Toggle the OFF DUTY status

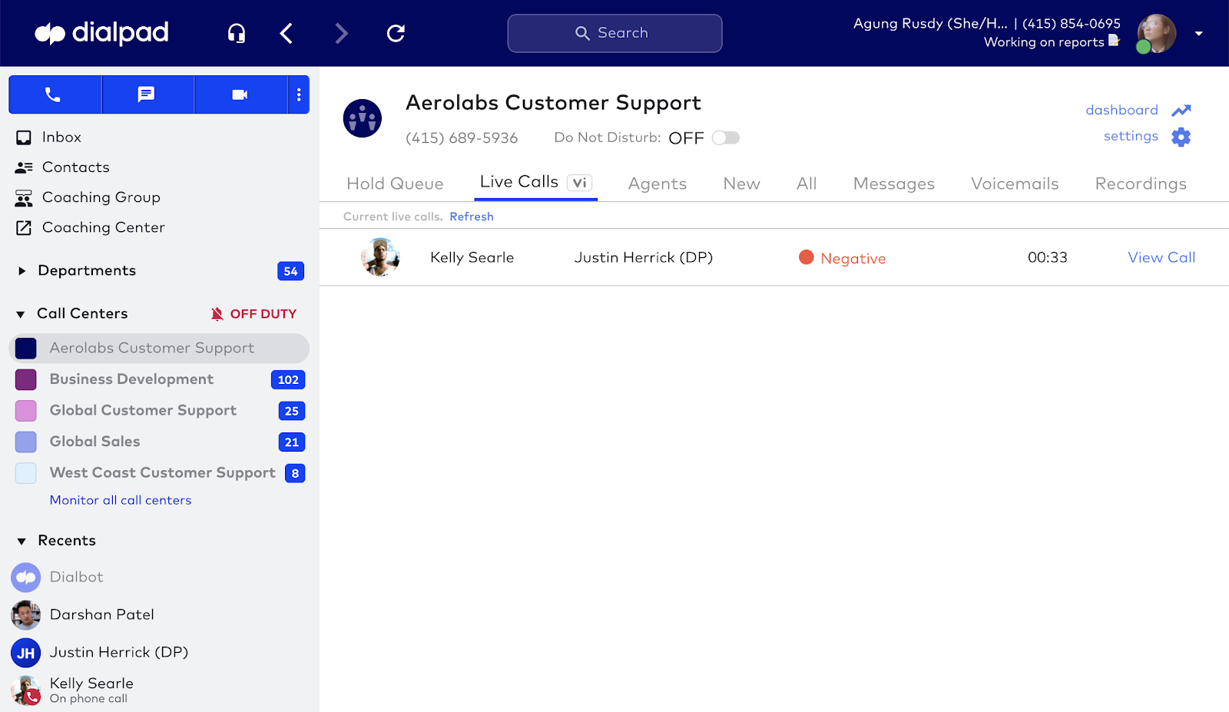click(253, 314)
